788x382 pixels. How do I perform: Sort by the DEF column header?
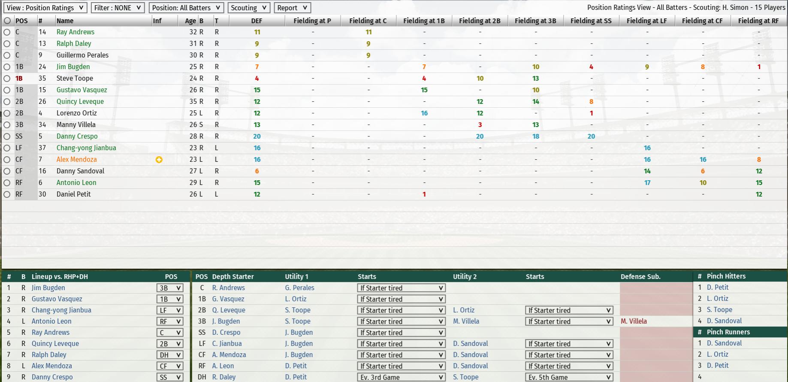pyautogui.click(x=257, y=21)
